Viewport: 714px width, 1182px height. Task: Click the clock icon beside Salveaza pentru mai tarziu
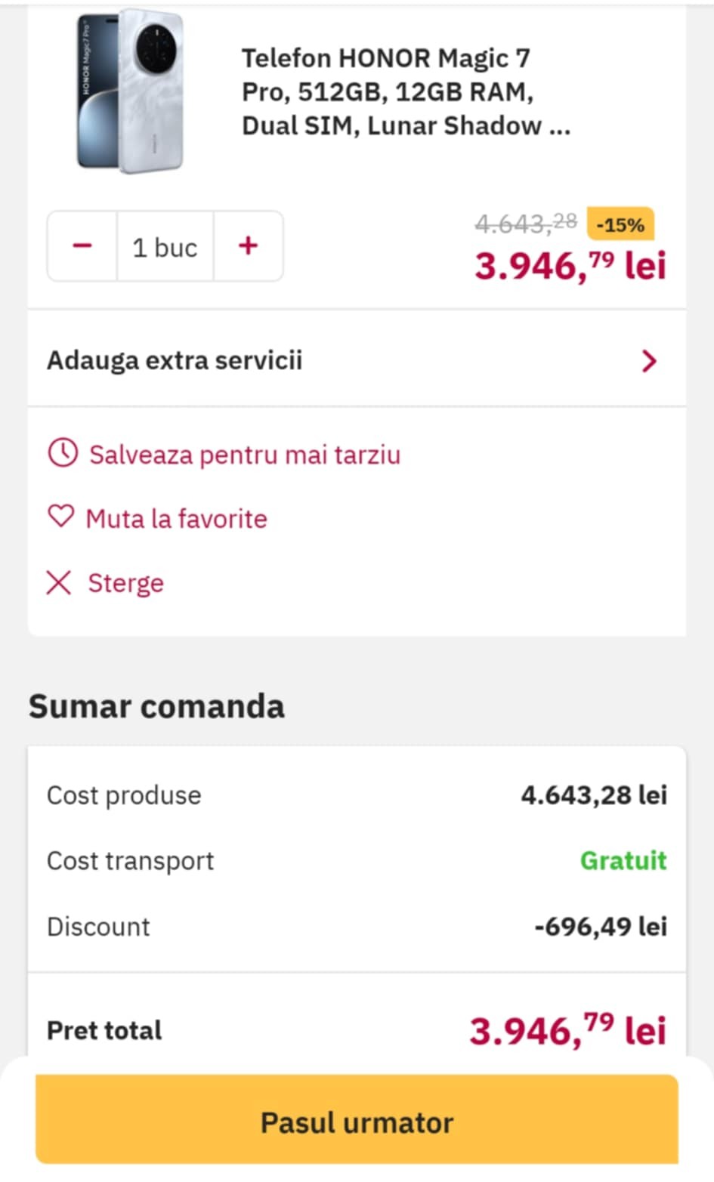(x=63, y=454)
